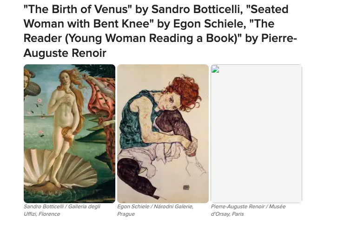Open The Birth of Venus painting thumbnail
Image resolution: width=358 pixels, height=226 pixels.
point(69,134)
